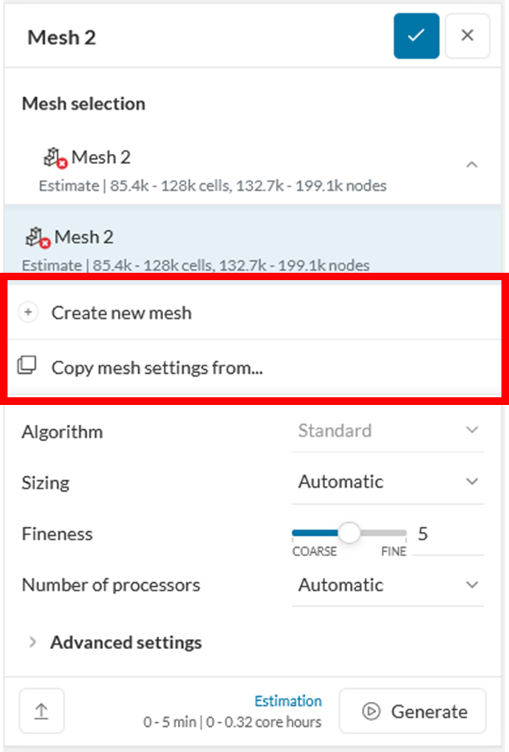Click the plus icon beside Create new mesh
Viewport: 509px width, 752px height.
pyautogui.click(x=28, y=313)
